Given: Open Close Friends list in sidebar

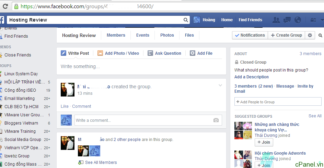Looking at the screenshot, I should click(18, 55).
